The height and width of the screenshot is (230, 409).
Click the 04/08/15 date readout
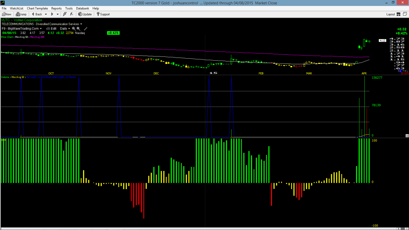[10, 33]
